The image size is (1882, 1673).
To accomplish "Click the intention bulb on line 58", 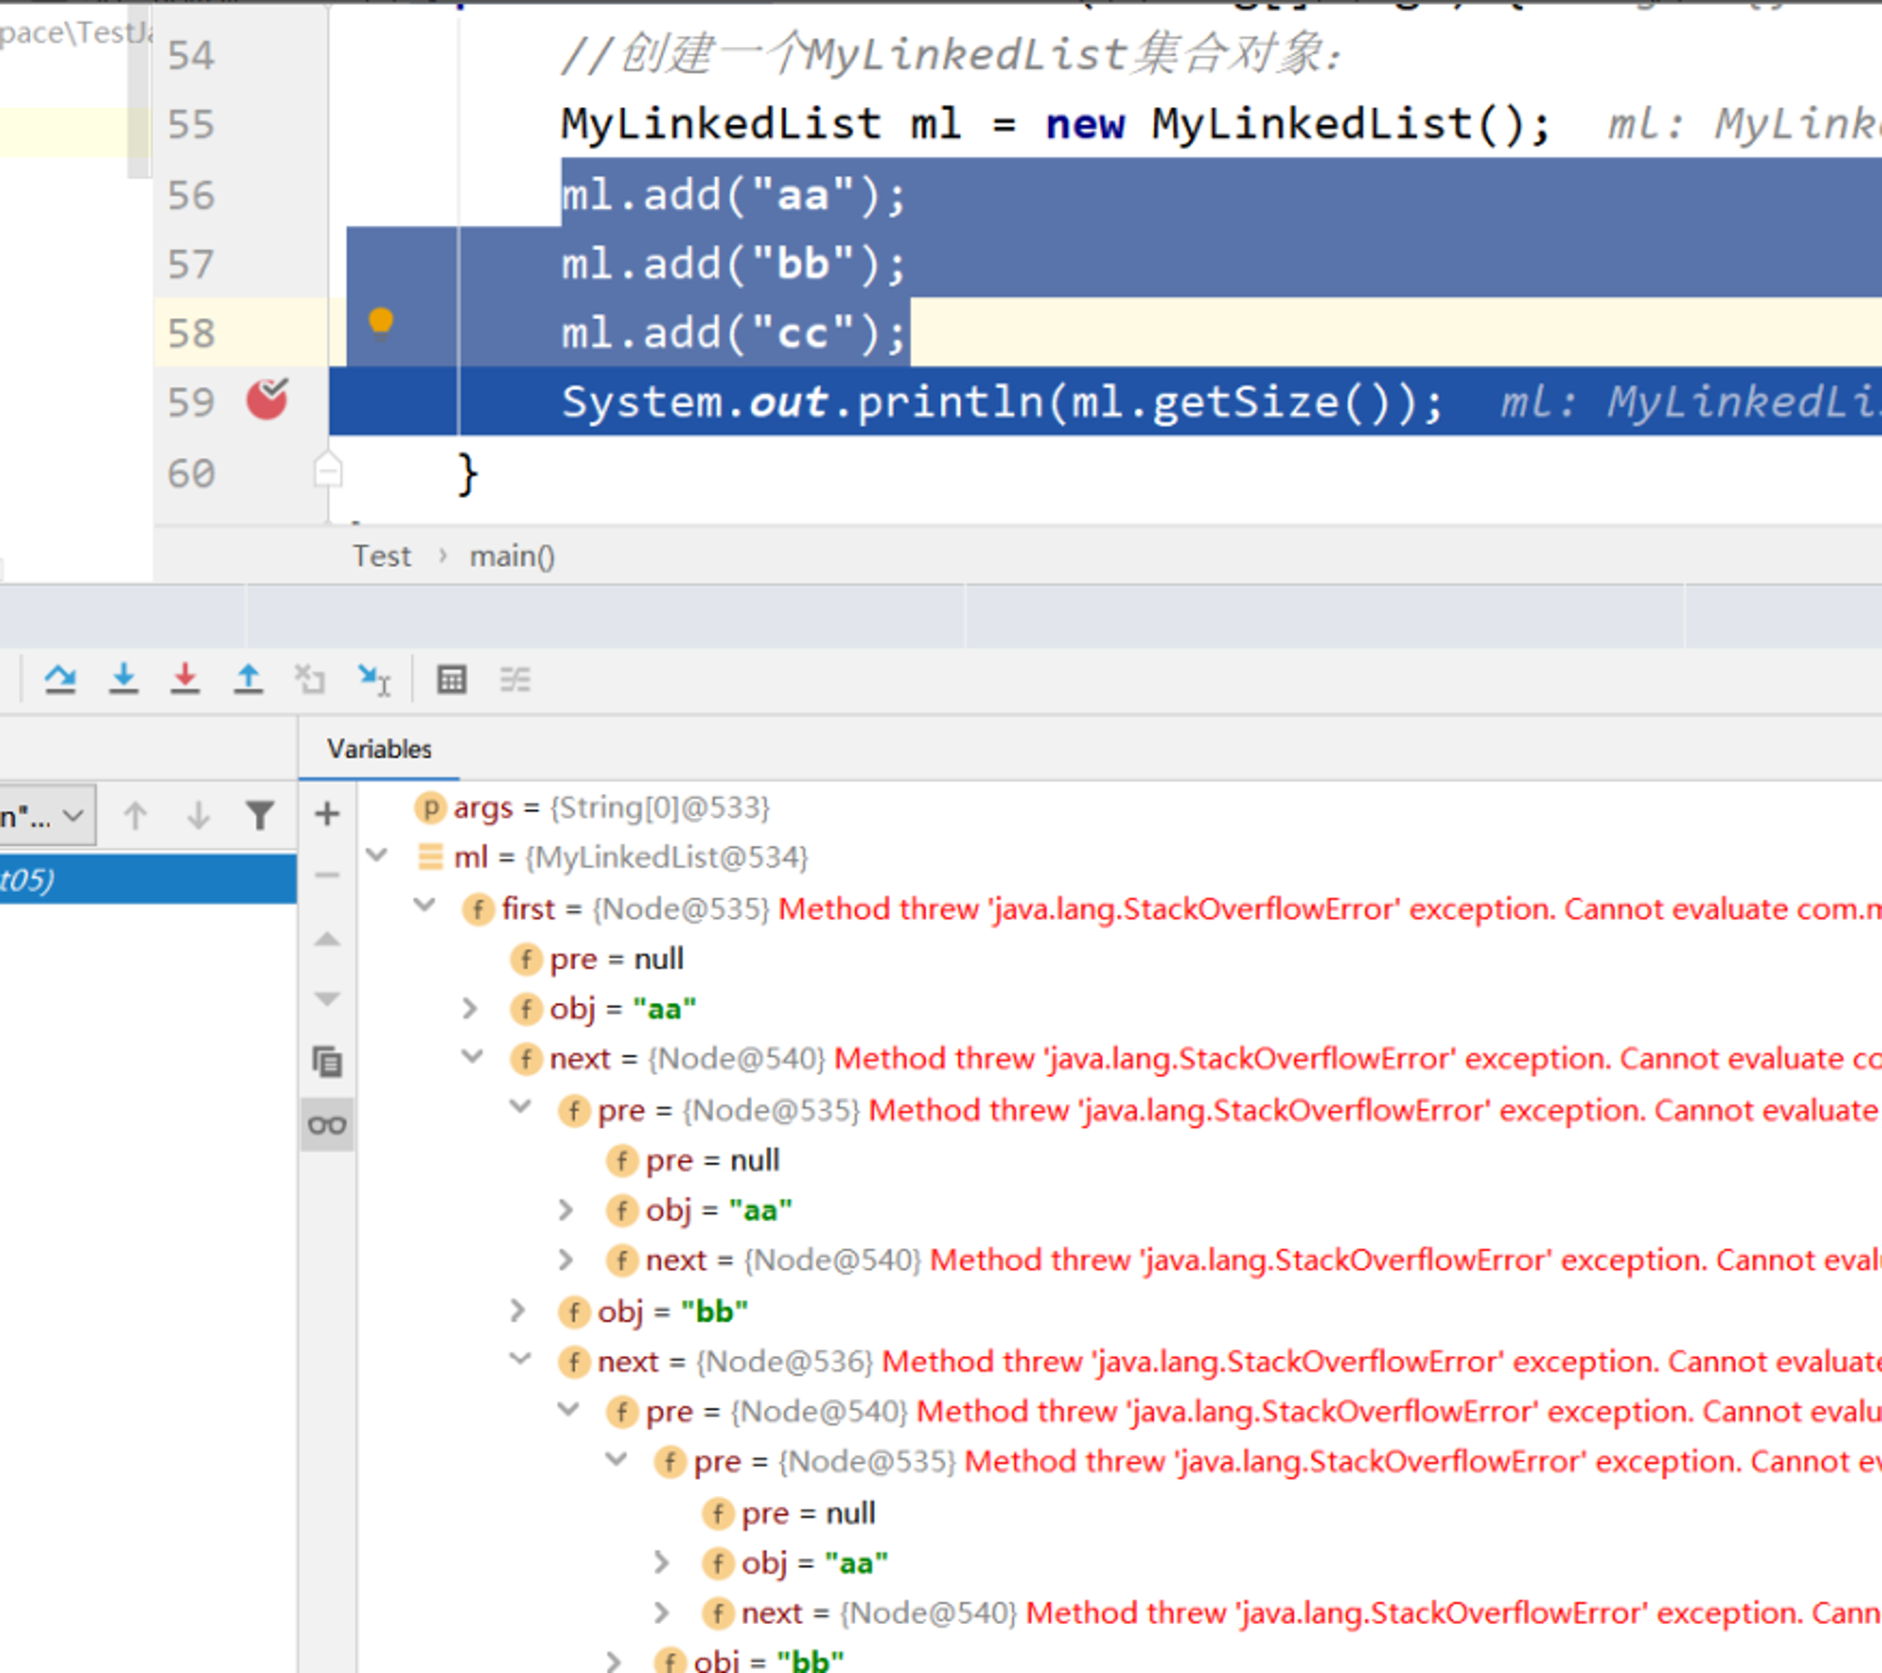I will pyautogui.click(x=380, y=322).
